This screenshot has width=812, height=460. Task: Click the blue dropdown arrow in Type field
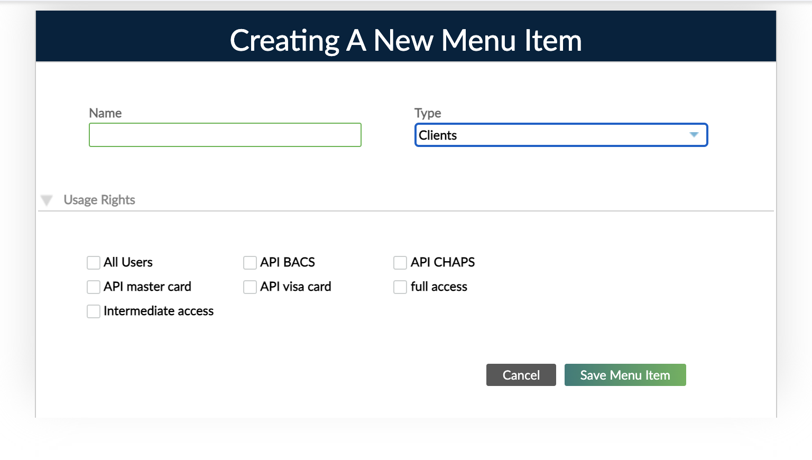[x=694, y=135]
